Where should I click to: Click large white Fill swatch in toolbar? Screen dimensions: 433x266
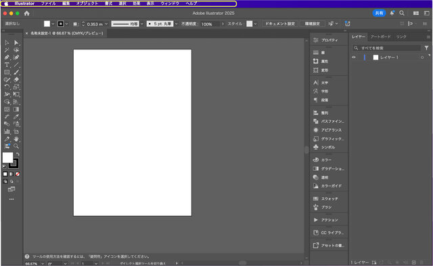(7, 158)
